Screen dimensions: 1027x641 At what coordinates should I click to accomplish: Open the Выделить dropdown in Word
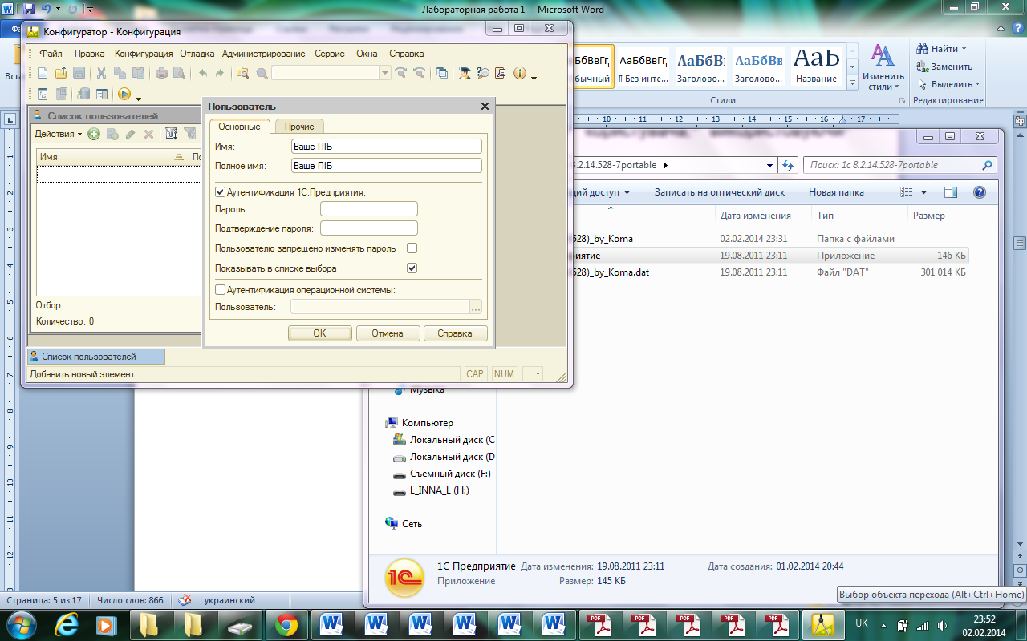(949, 84)
